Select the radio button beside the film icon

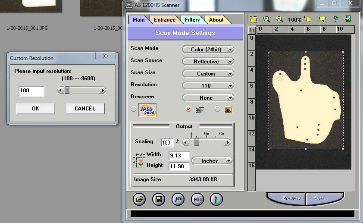tap(217, 110)
